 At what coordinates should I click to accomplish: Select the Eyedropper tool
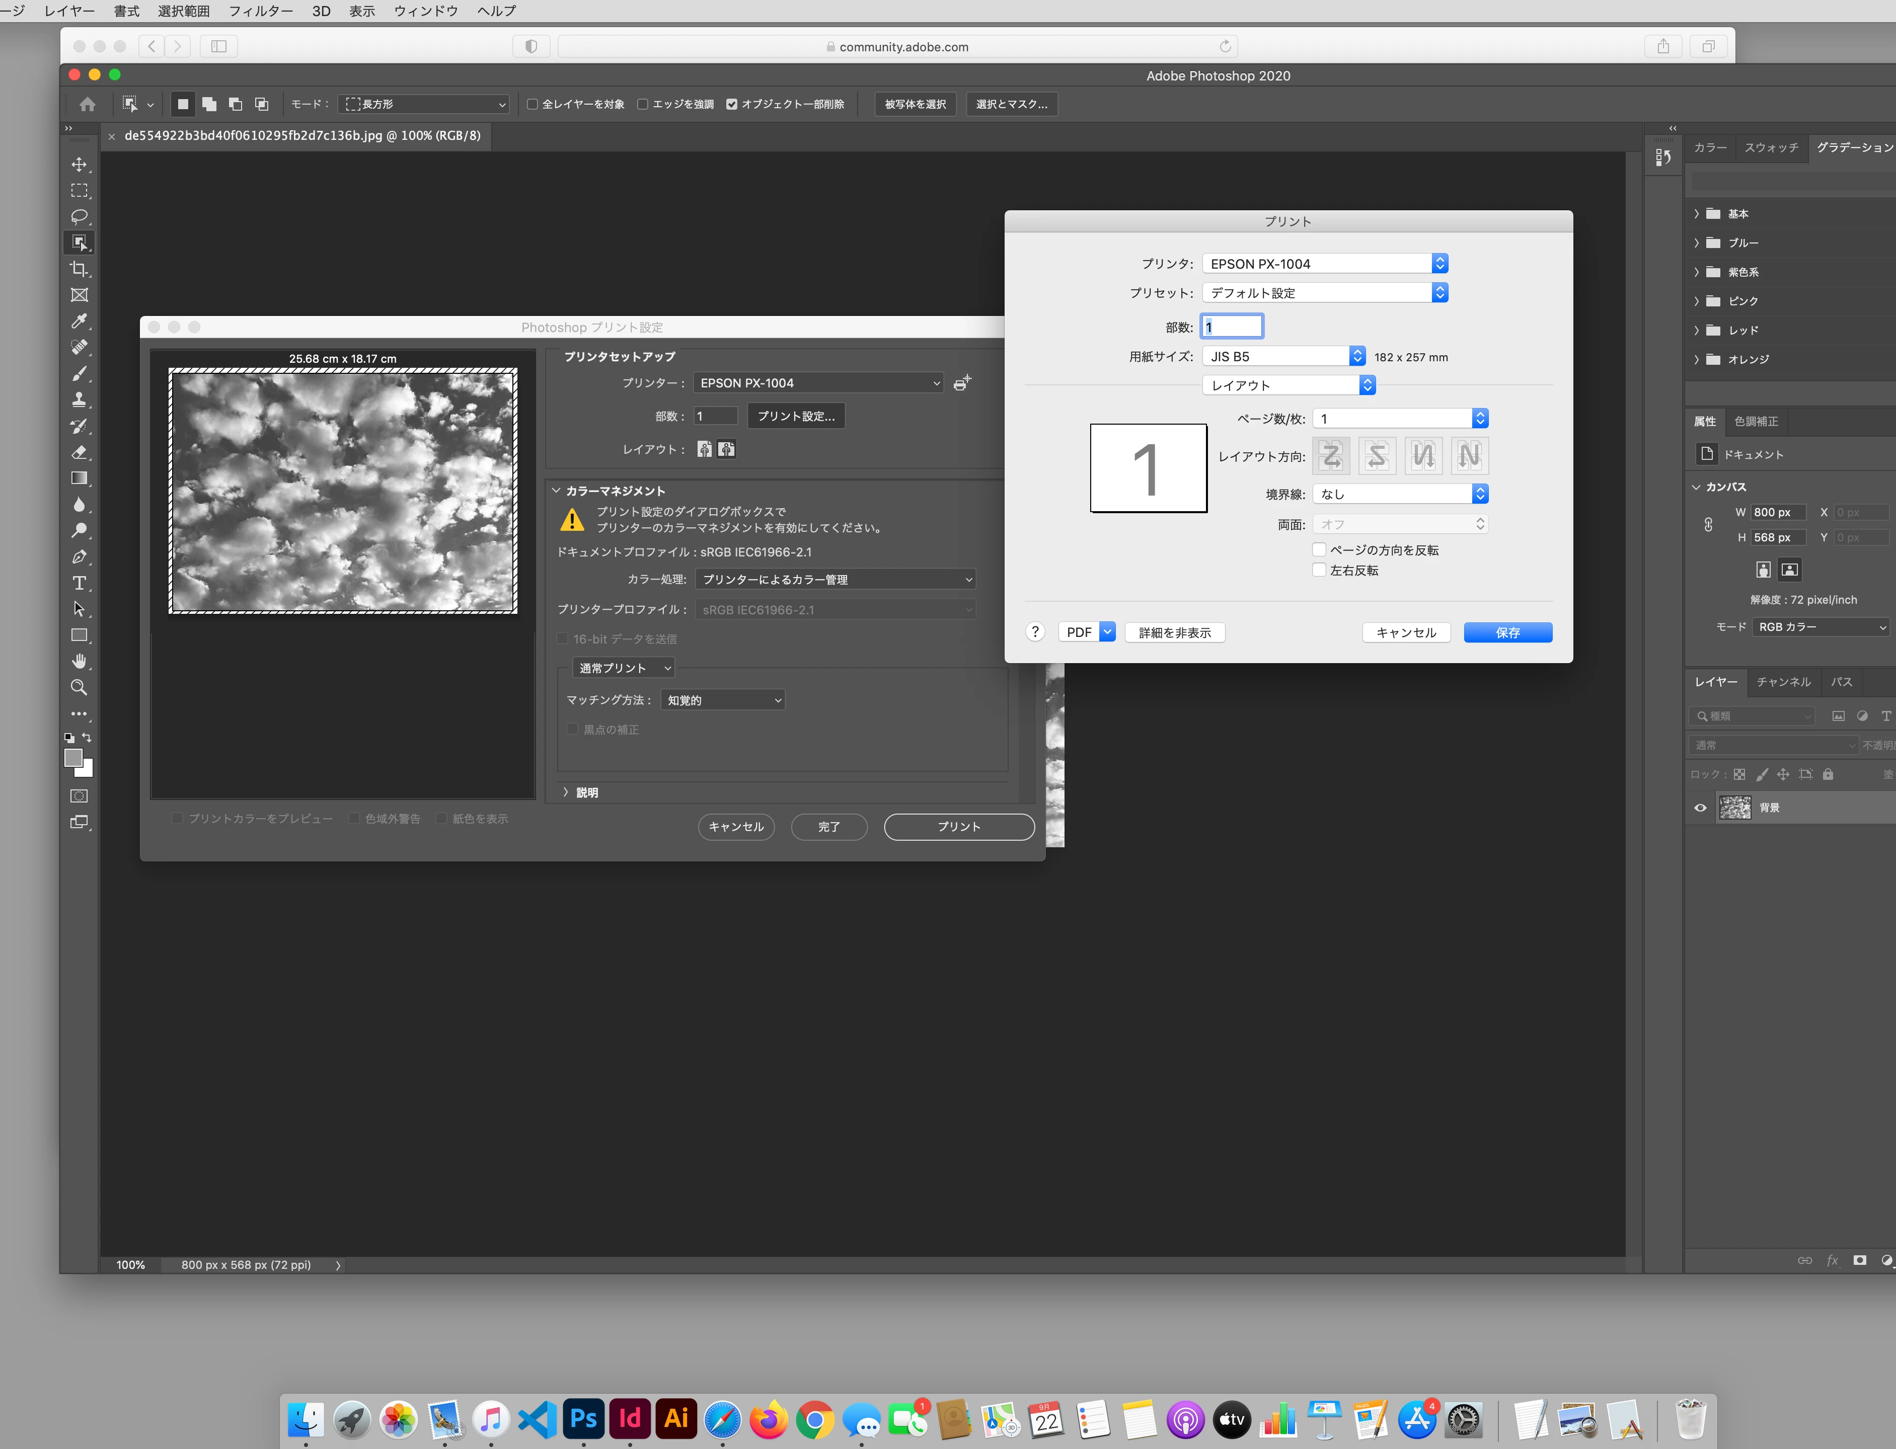80,321
